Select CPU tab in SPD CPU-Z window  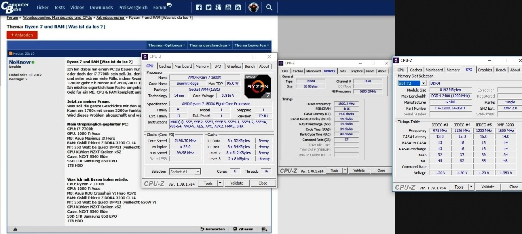(x=401, y=70)
